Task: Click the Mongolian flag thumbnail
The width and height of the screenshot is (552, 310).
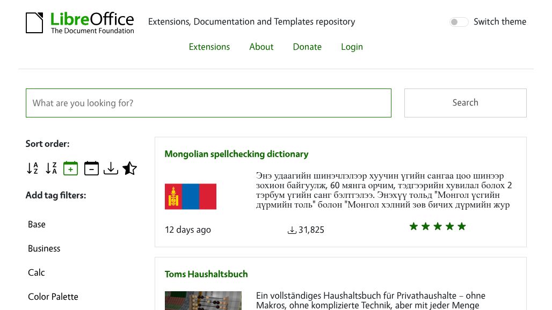Action: (191, 196)
